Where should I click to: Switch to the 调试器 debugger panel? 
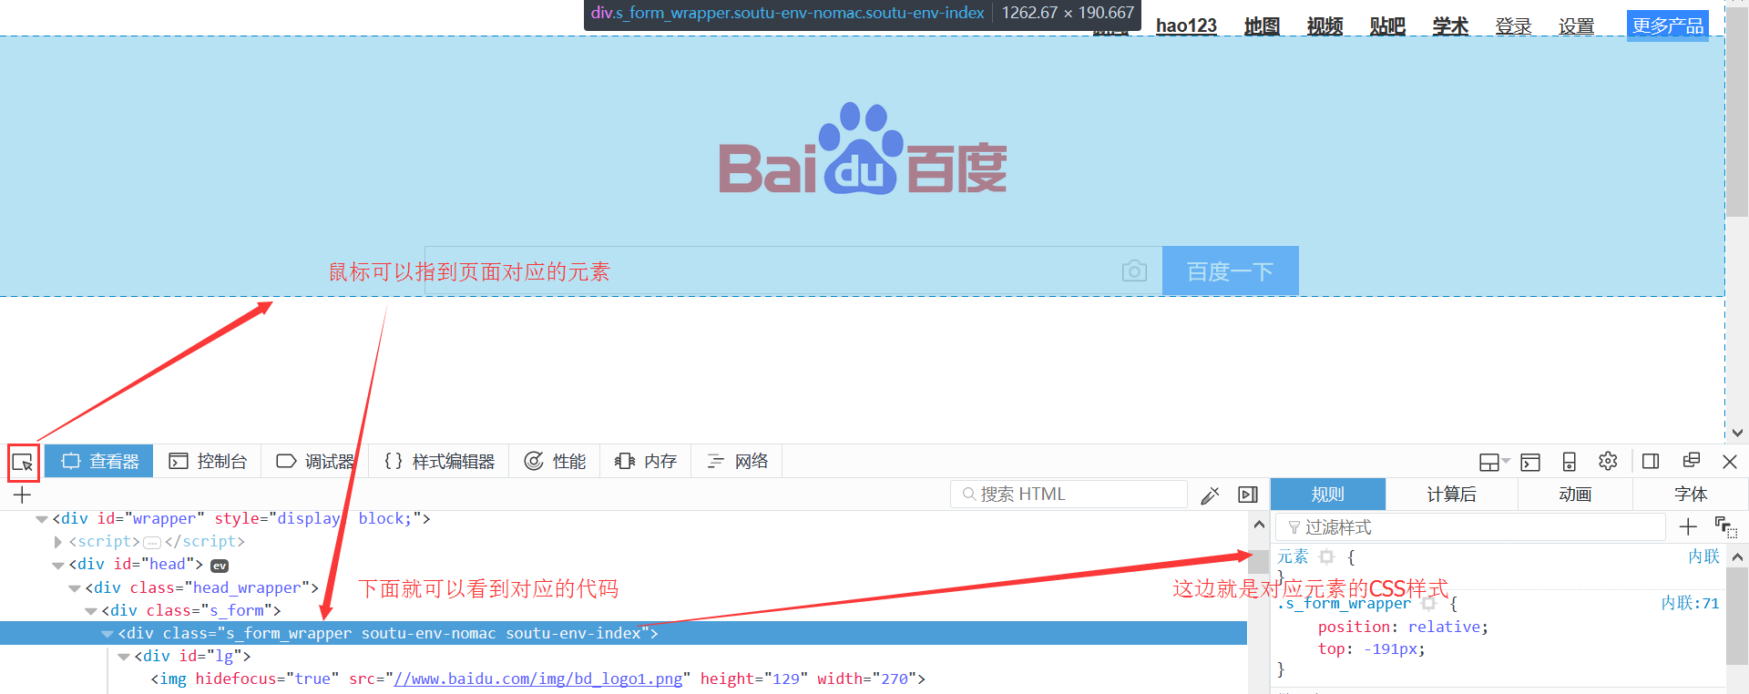coord(316,462)
